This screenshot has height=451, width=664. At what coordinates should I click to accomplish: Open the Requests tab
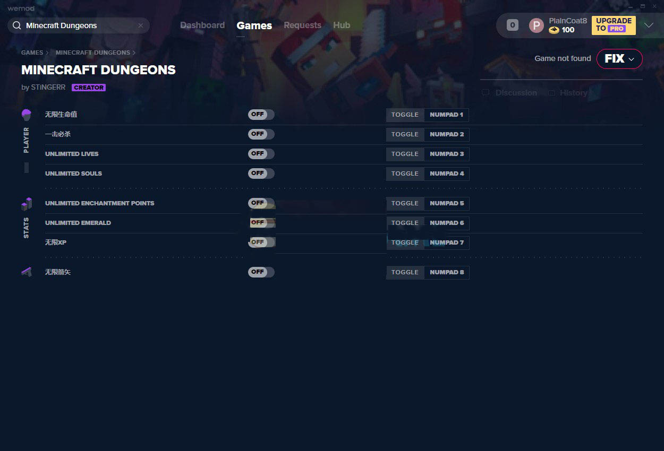point(302,25)
